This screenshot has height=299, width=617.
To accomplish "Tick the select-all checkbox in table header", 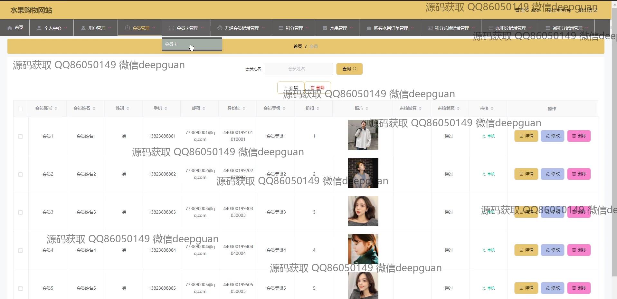I will pyautogui.click(x=21, y=109).
